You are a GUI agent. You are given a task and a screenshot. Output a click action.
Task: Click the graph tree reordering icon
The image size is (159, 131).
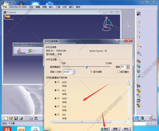[x=138, y=91]
